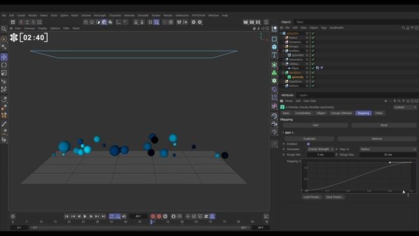The width and height of the screenshot is (419, 236).
Task: Click the Range Min input field
Action: 320,155
